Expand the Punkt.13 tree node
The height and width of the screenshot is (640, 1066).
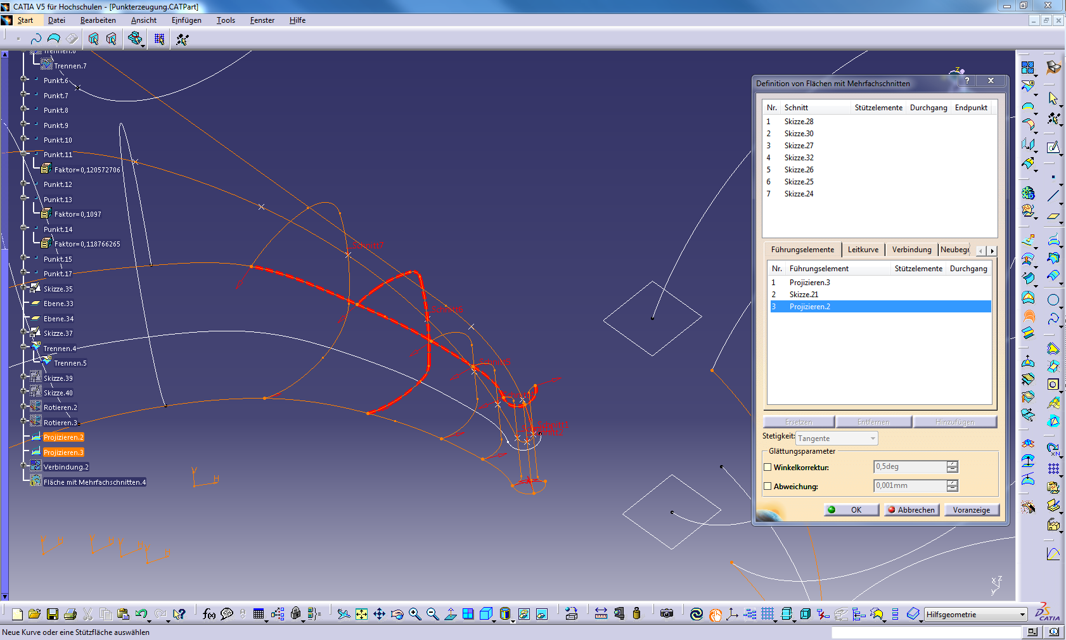(x=24, y=199)
